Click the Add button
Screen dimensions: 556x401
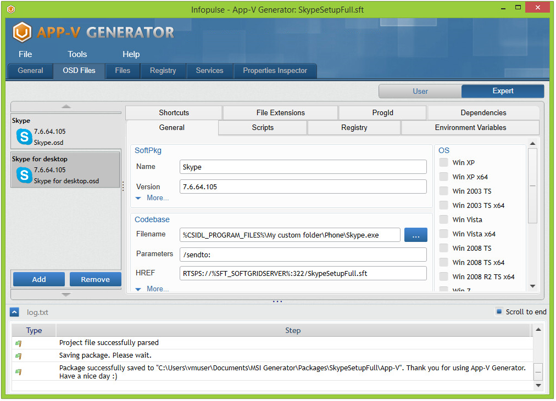point(39,279)
